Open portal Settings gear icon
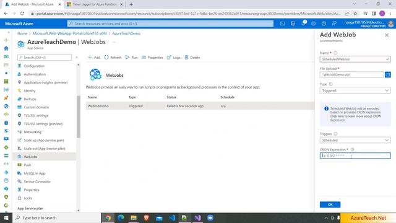Screen dimensions: 396x223 pyautogui.click(x=314, y=24)
